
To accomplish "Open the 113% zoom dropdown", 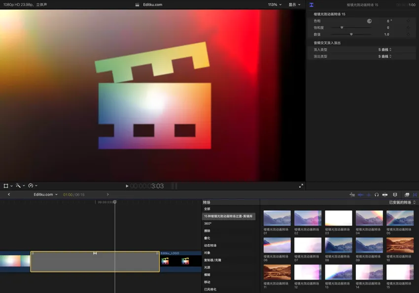I will coord(275,4).
